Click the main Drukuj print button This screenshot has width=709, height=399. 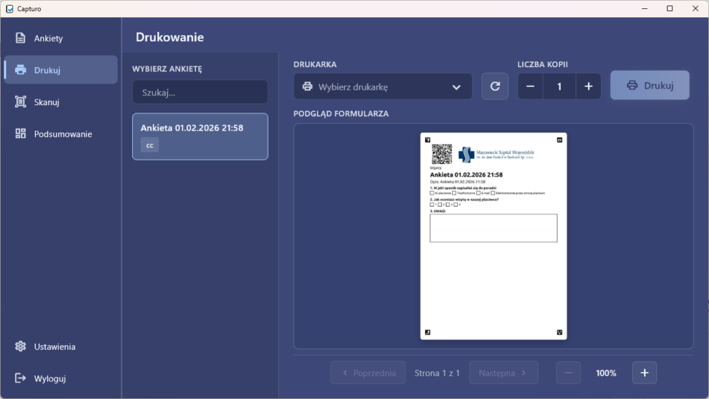(649, 85)
